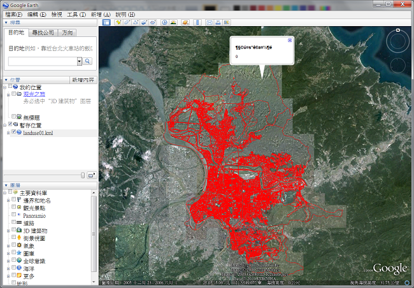Image resolution: width=414 pixels, height=288 pixels.
Task: Uncheck the landuse01.kml layer checkbox
Action: [x=13, y=133]
